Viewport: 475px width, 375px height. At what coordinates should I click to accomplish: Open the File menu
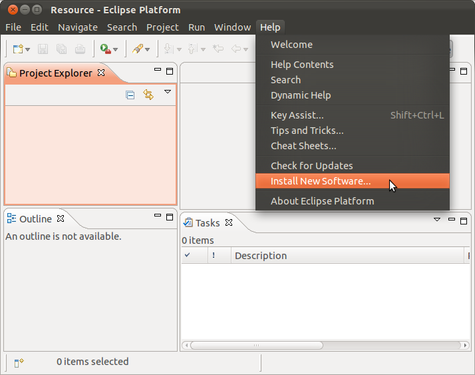[13, 27]
